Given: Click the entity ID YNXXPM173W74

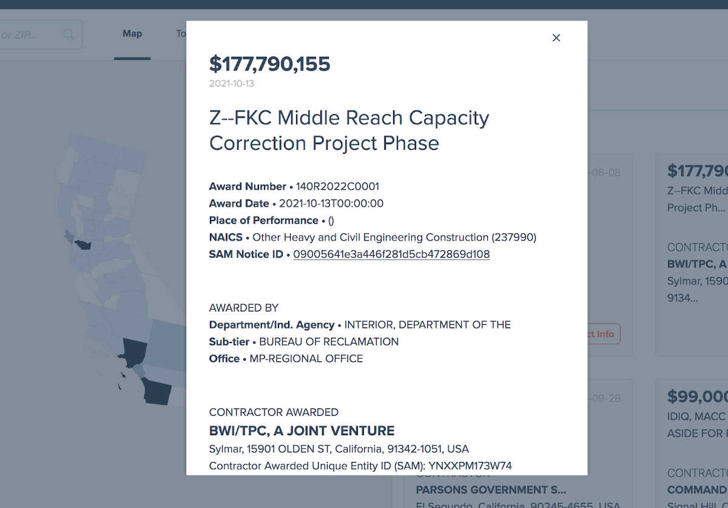Looking at the screenshot, I should coord(470,466).
